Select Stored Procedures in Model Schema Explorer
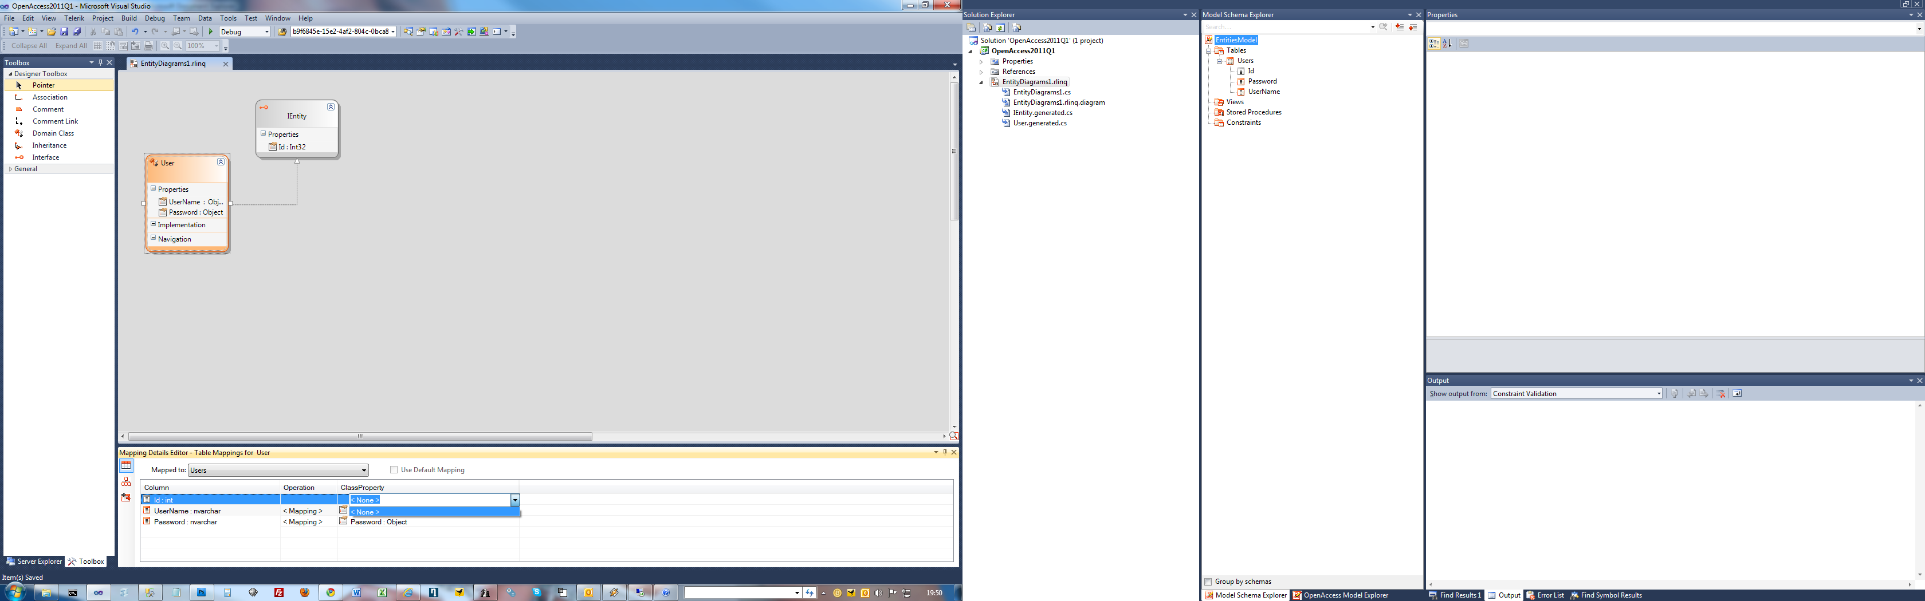The height and width of the screenshot is (601, 1925). coord(1253,112)
